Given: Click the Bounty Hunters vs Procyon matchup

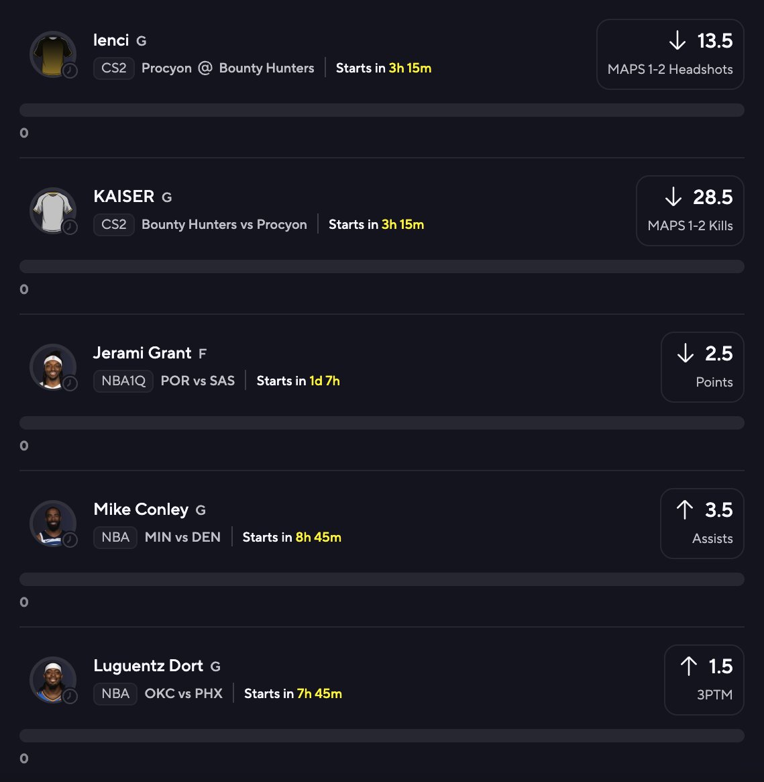Looking at the screenshot, I should tap(224, 225).
